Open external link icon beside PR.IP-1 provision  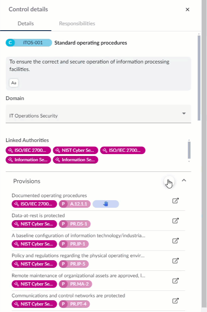pyautogui.click(x=175, y=241)
